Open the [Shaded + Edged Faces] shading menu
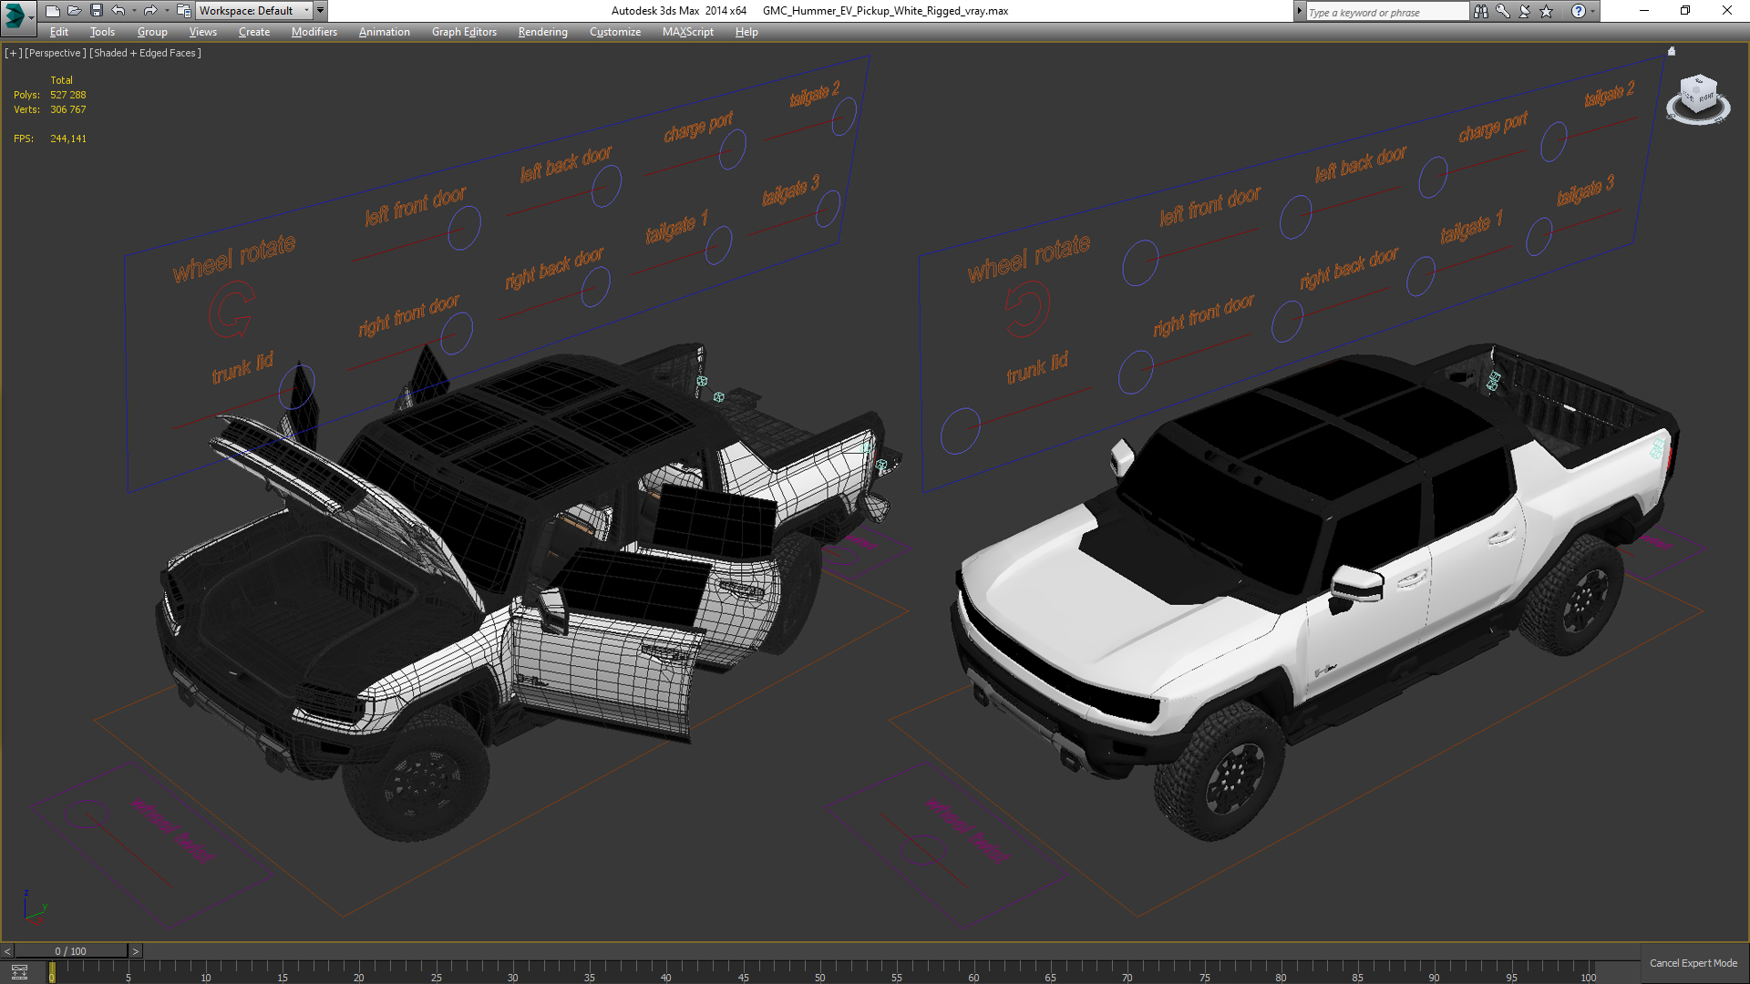The width and height of the screenshot is (1750, 984). [x=145, y=53]
